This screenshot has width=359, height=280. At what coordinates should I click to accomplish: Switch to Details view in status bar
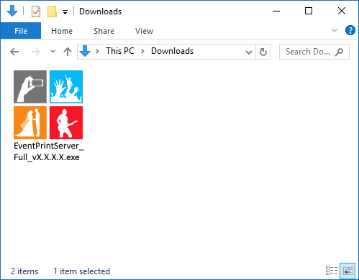332,271
